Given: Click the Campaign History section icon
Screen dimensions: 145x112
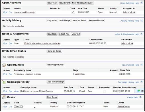Looking at the screenshot, I should (4, 82).
